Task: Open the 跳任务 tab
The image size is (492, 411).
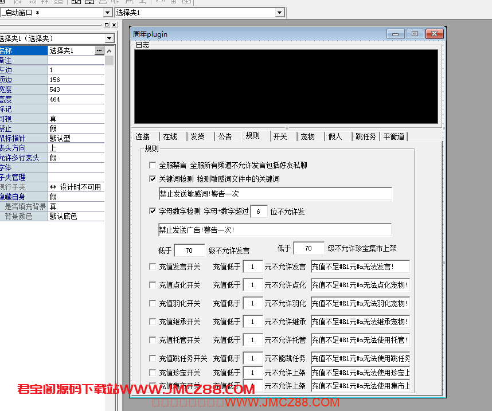Action: tap(365, 136)
